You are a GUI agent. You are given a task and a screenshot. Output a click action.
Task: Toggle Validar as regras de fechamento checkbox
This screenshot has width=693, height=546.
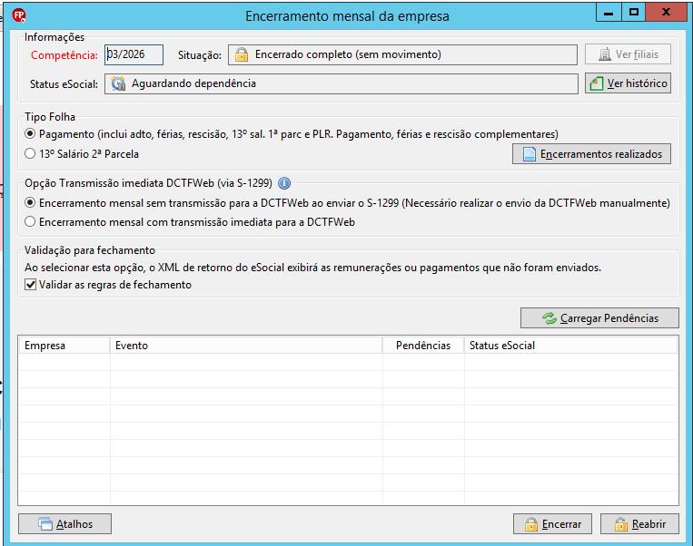31,285
